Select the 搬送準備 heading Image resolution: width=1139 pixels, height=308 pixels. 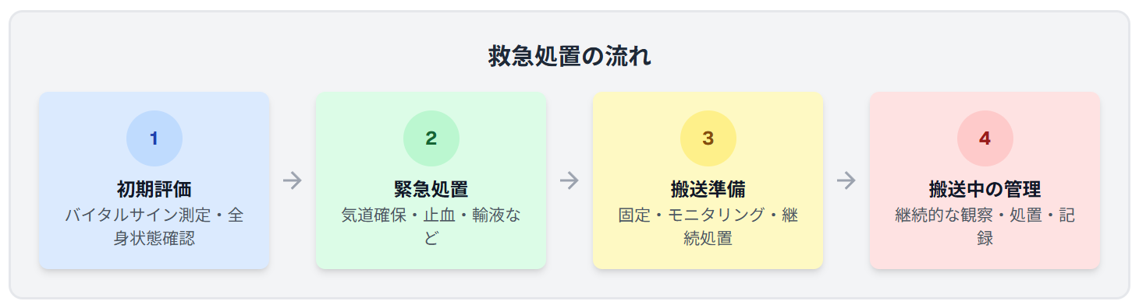tap(708, 190)
